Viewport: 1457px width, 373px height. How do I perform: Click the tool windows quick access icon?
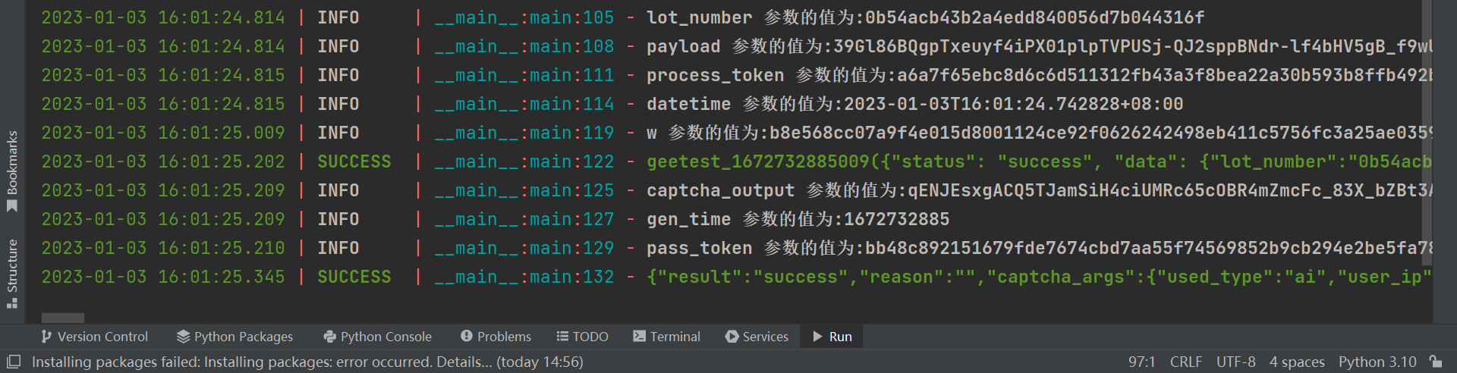[14, 362]
